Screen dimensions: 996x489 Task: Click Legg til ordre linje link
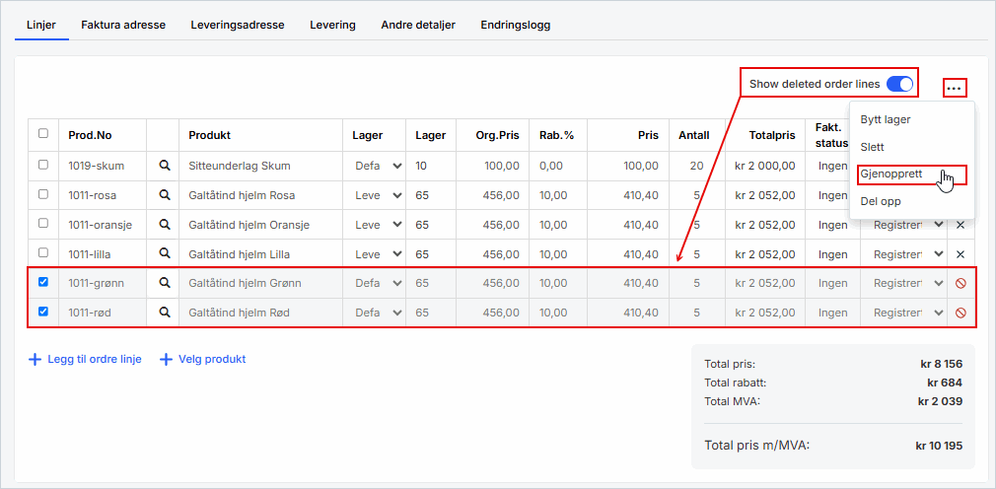click(x=86, y=359)
